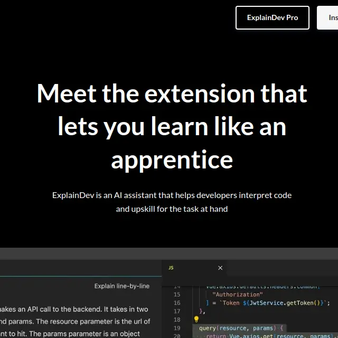Click the headline "Meet the extension that"
338x338 pixels.
coord(172,93)
